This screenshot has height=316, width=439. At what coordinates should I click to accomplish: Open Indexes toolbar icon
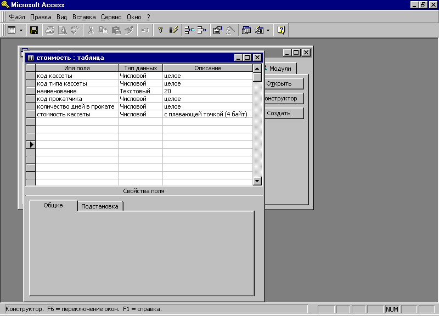[x=173, y=30]
